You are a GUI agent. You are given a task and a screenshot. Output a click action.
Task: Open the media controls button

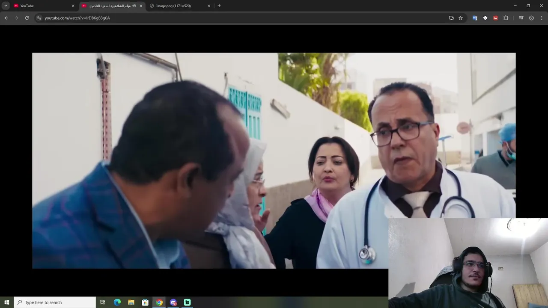point(521,18)
